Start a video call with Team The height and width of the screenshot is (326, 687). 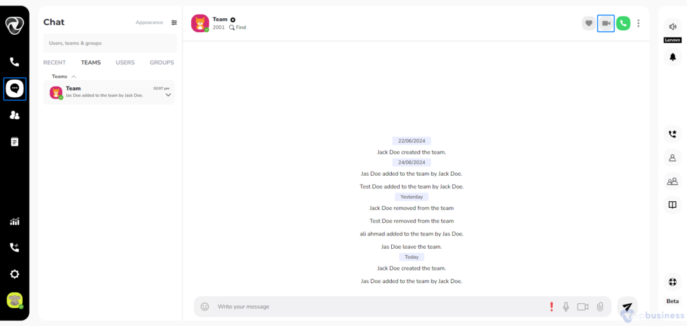[606, 23]
